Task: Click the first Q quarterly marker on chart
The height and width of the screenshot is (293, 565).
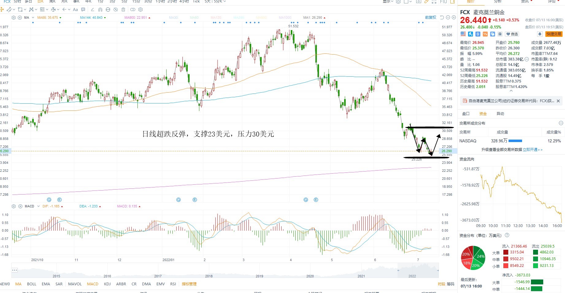Action: (49, 200)
